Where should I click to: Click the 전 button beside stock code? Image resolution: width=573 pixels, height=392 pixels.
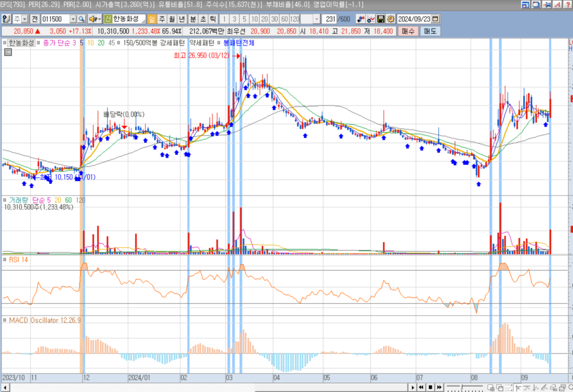[x=34, y=19]
